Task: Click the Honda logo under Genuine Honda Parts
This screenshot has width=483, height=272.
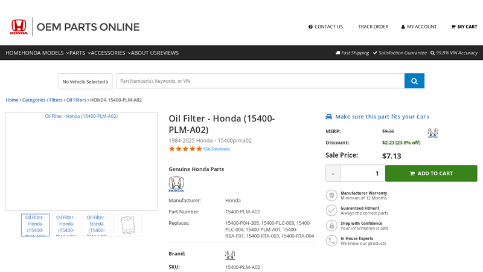Action: tap(176, 184)
